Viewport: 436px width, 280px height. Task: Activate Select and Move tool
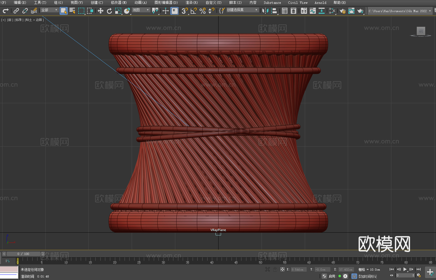pyautogui.click(x=101, y=11)
